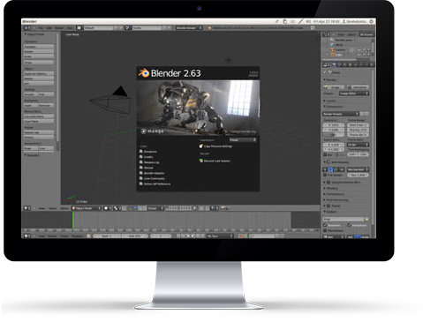This screenshot has height=322, width=423.
Task: Click the Blender logo in the splash header
Action: [144, 73]
